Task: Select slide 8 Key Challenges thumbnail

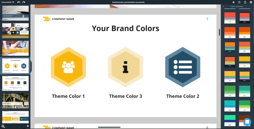Action: (x=16, y=83)
